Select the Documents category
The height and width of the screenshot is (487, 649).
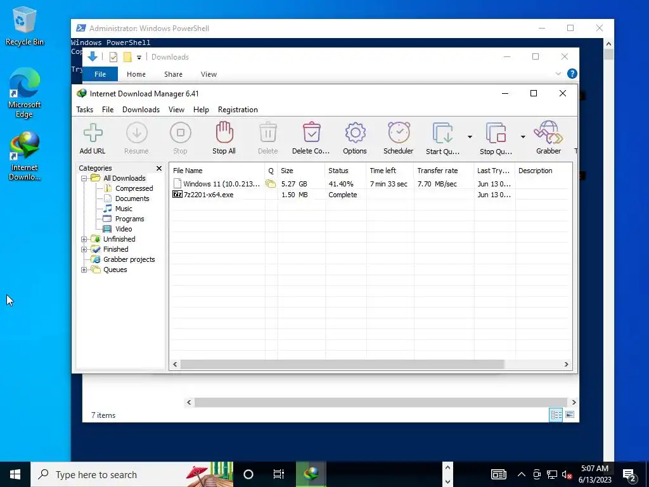[132, 198]
